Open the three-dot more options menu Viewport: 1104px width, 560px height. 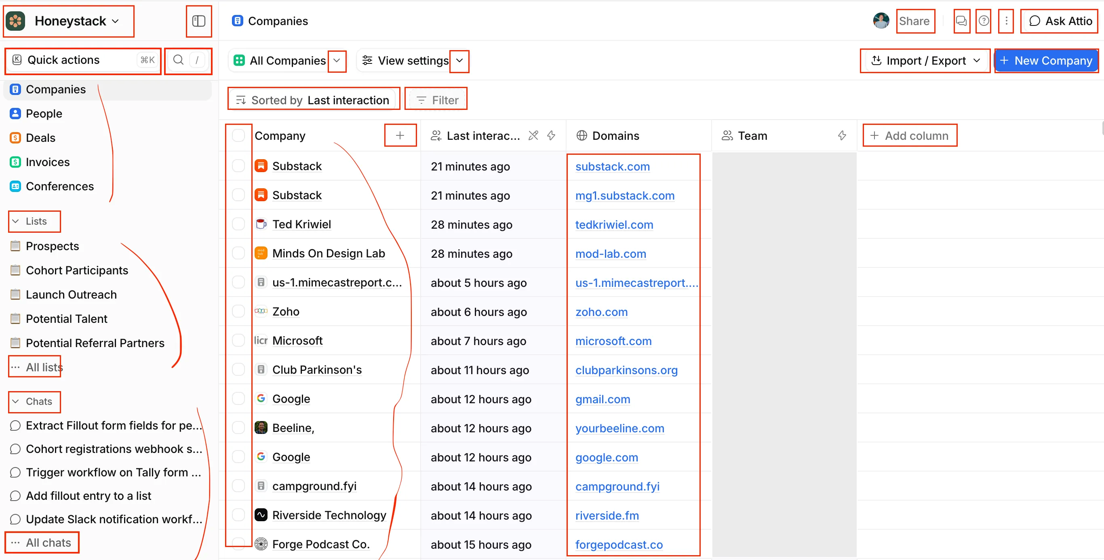click(1006, 21)
